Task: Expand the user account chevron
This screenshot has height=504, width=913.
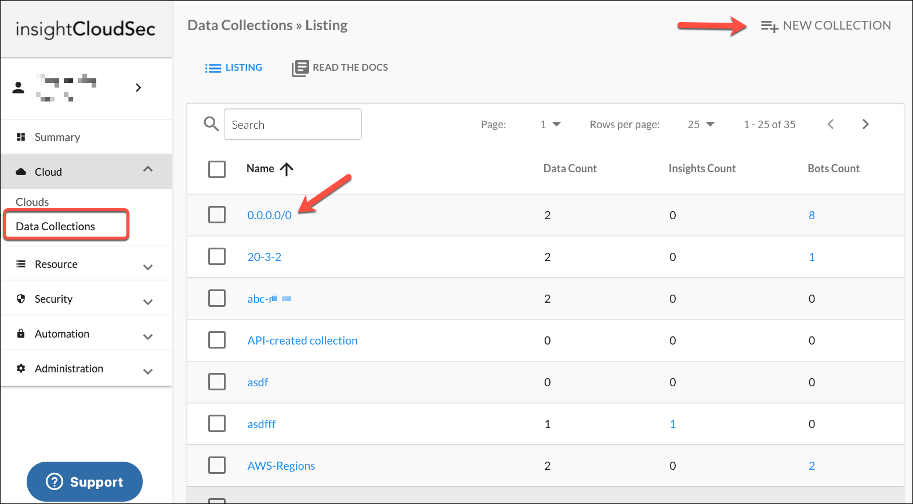Action: coord(138,88)
